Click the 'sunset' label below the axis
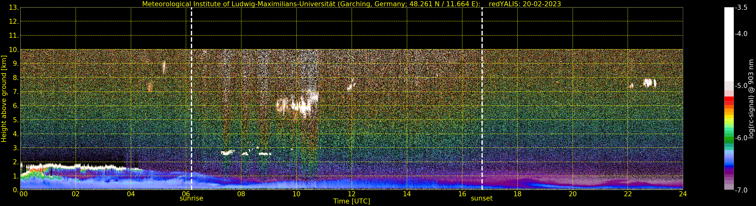The image size is (756, 206). click(481, 198)
